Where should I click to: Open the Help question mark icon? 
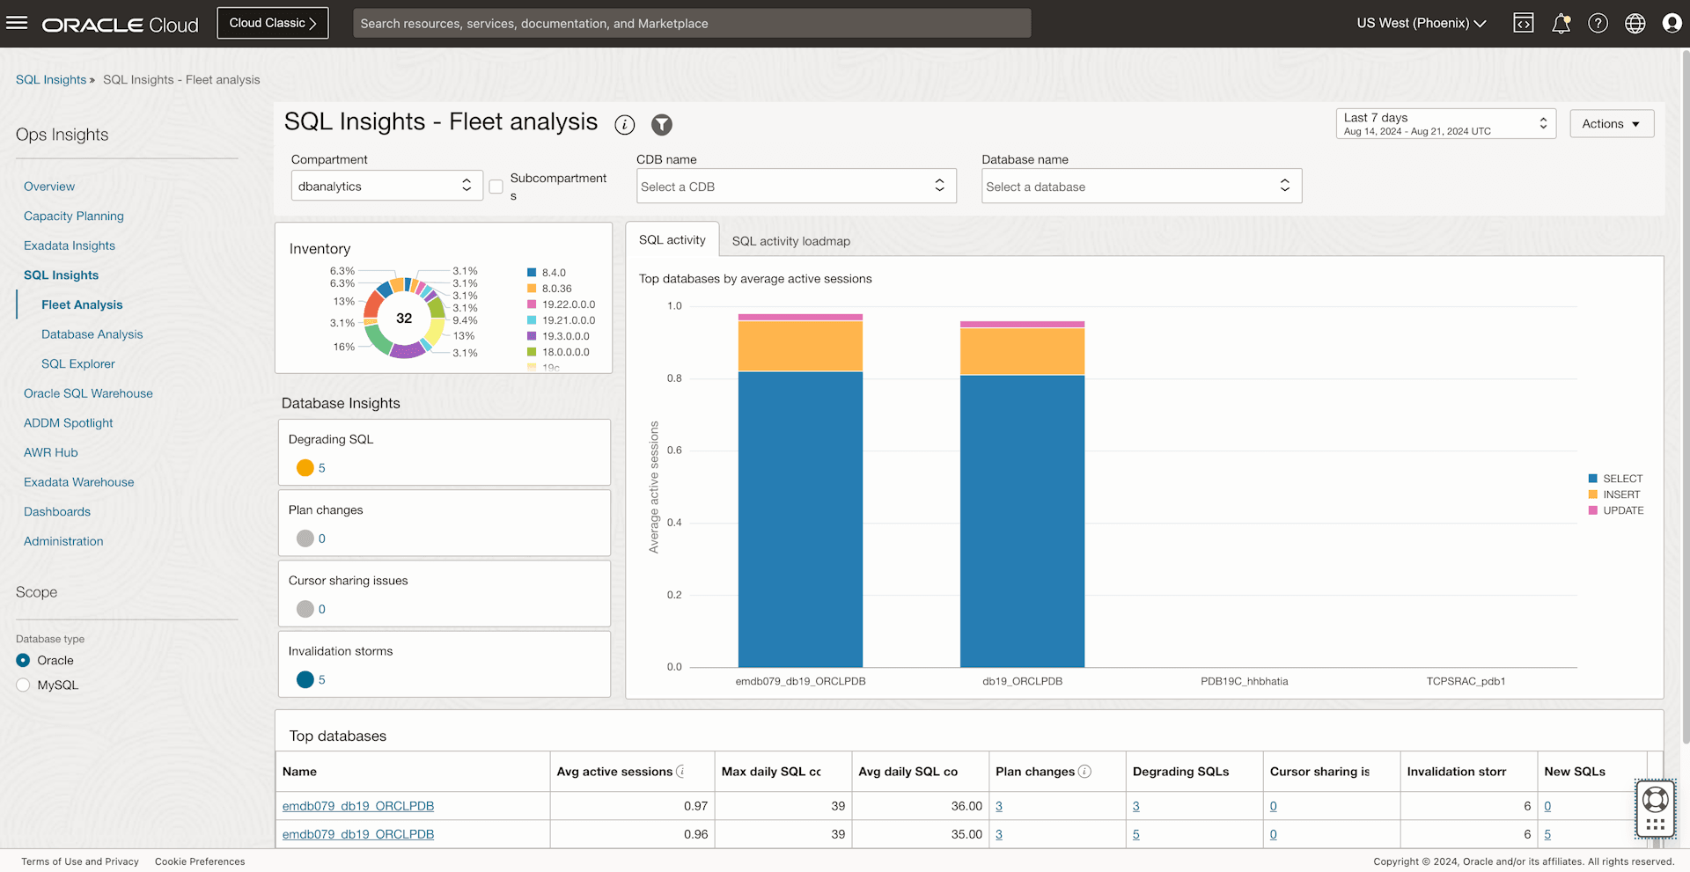(1598, 23)
